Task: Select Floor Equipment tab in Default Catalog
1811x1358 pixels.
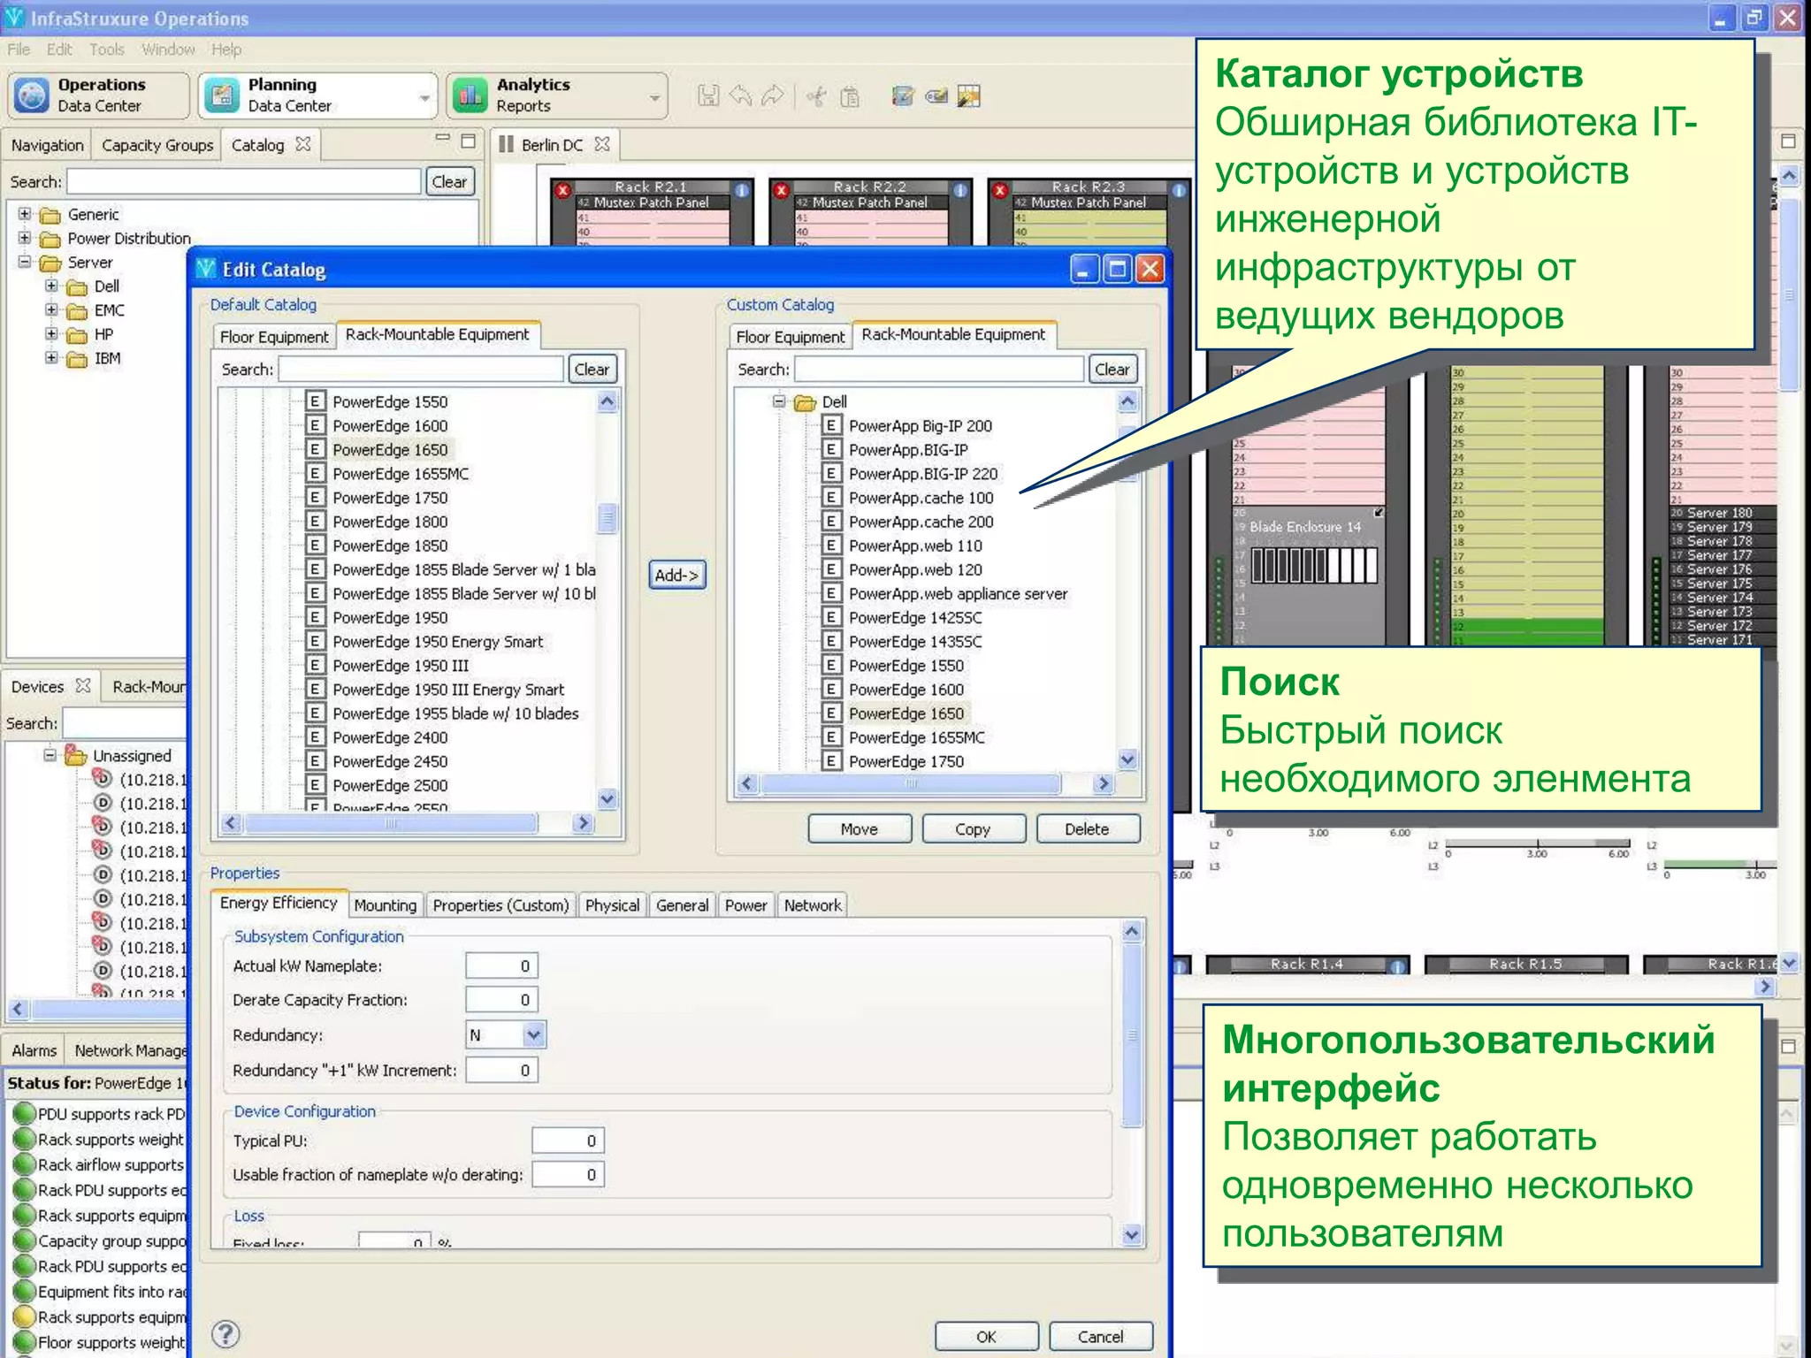Action: point(273,337)
